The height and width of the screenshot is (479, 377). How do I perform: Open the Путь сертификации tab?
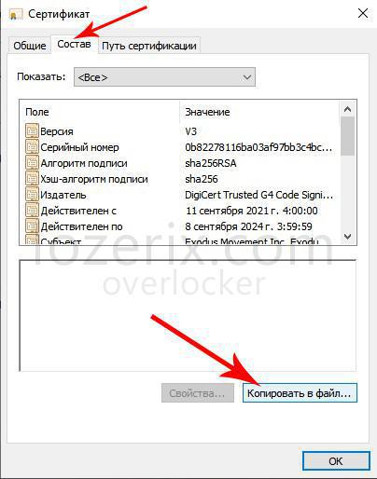tap(149, 46)
